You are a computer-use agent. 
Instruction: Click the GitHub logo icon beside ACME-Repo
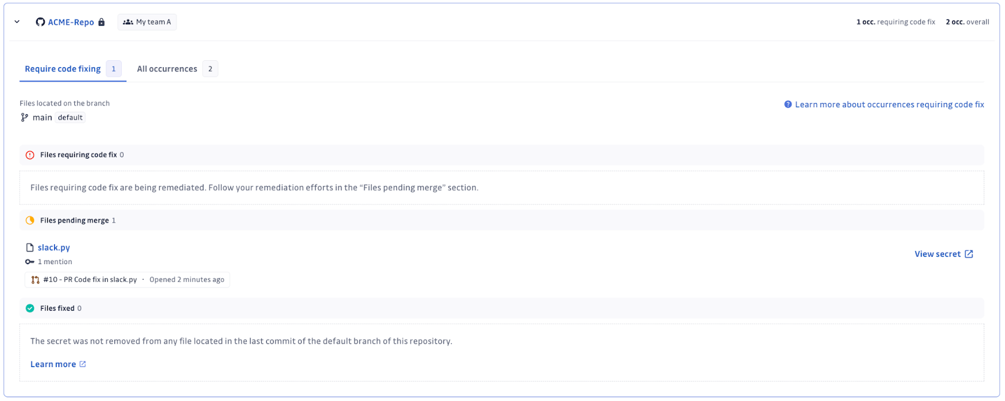tap(40, 22)
